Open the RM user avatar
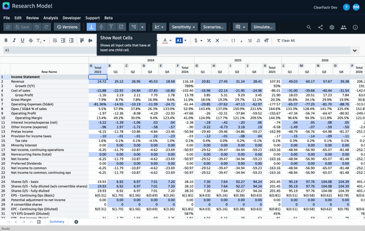This screenshot has width=365, height=231. tap(356, 7)
